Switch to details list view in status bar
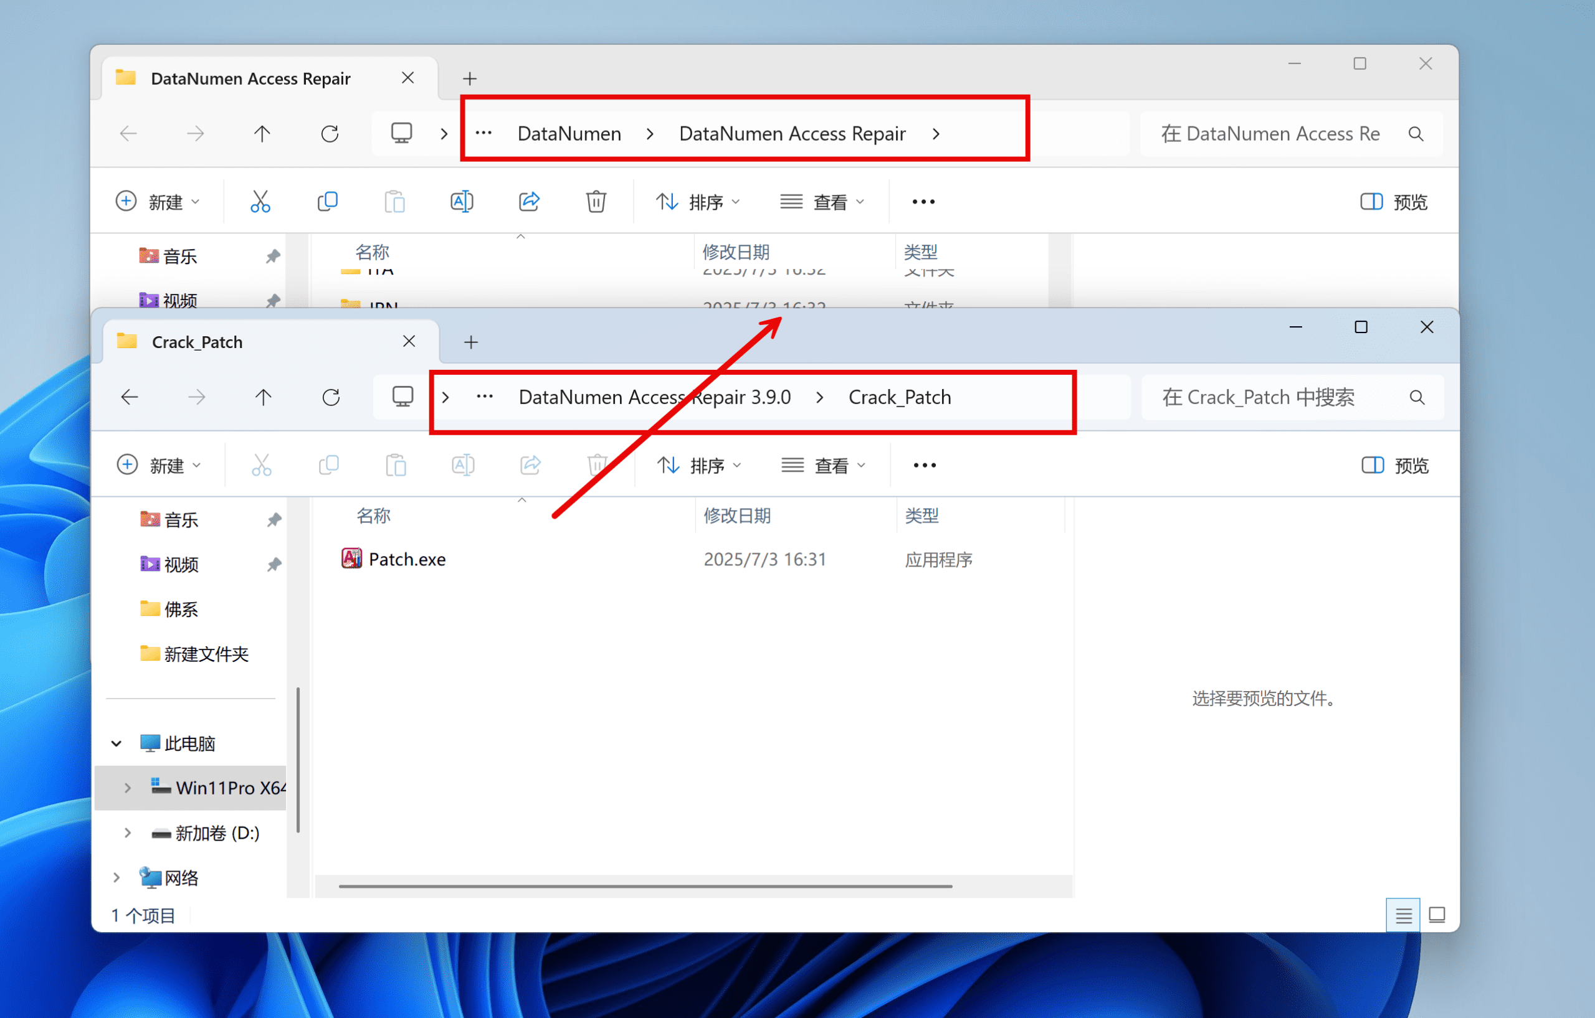The width and height of the screenshot is (1595, 1018). [x=1403, y=915]
